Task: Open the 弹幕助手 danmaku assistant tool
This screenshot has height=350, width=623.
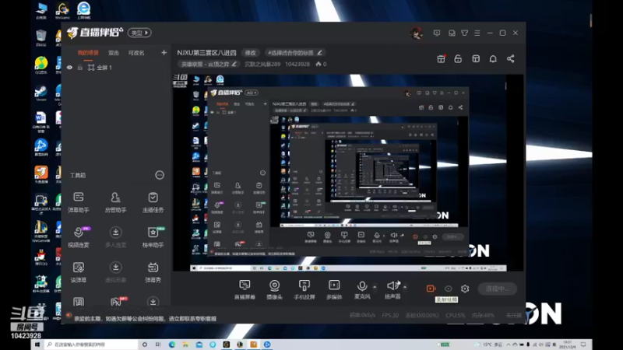Action: (79, 202)
